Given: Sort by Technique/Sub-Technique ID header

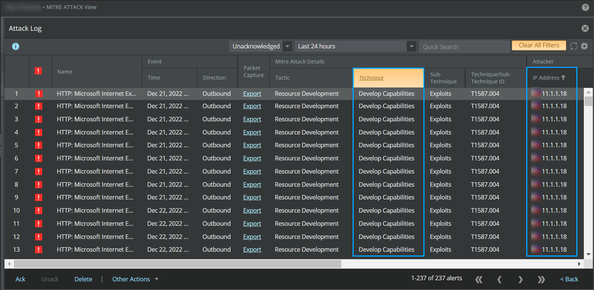Looking at the screenshot, I should click(x=491, y=78).
